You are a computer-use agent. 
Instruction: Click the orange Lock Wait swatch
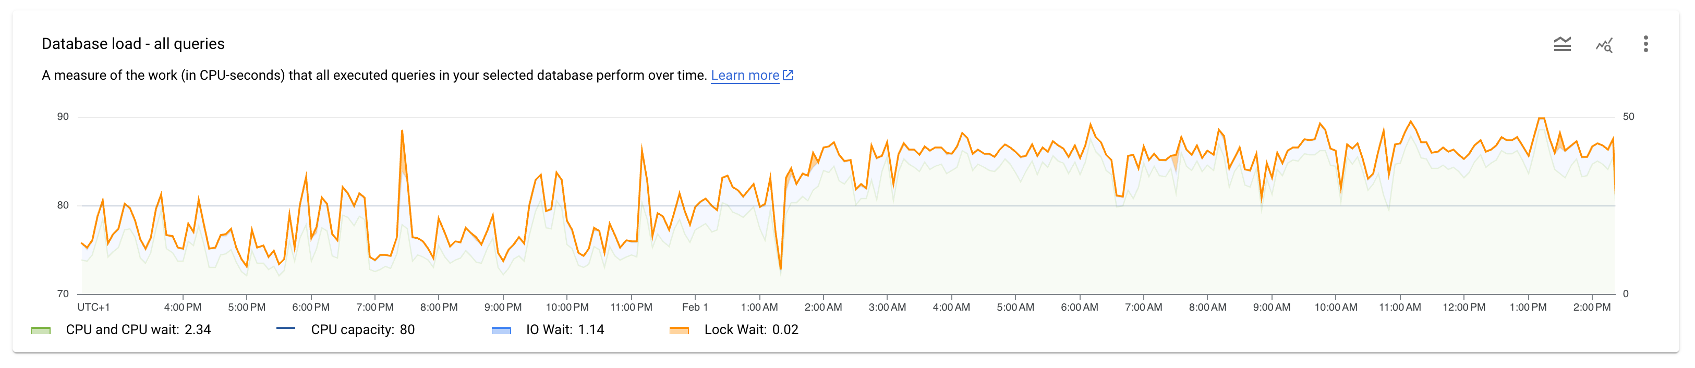coord(679,330)
